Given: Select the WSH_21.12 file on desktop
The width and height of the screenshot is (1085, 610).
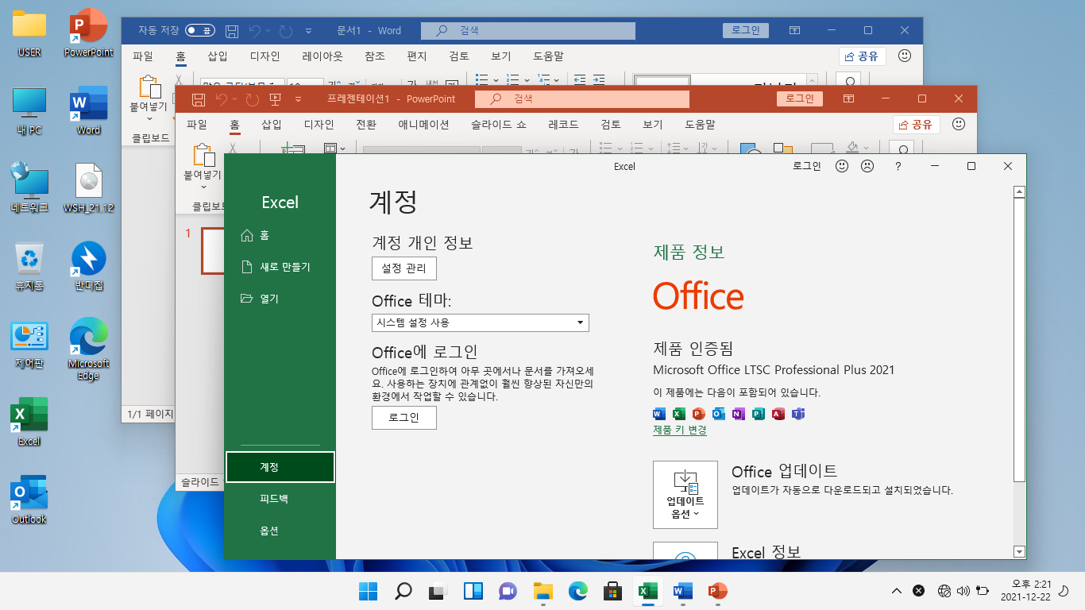Looking at the screenshot, I should point(89,188).
